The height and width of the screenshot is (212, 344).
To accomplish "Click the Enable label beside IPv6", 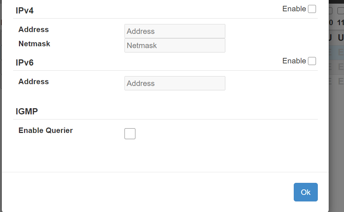I will (294, 61).
